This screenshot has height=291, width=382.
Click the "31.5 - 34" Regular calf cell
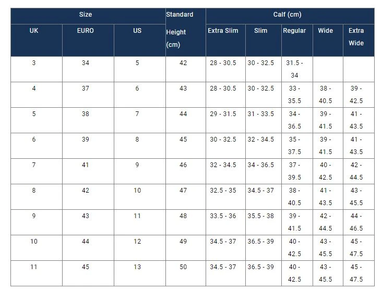click(x=294, y=69)
